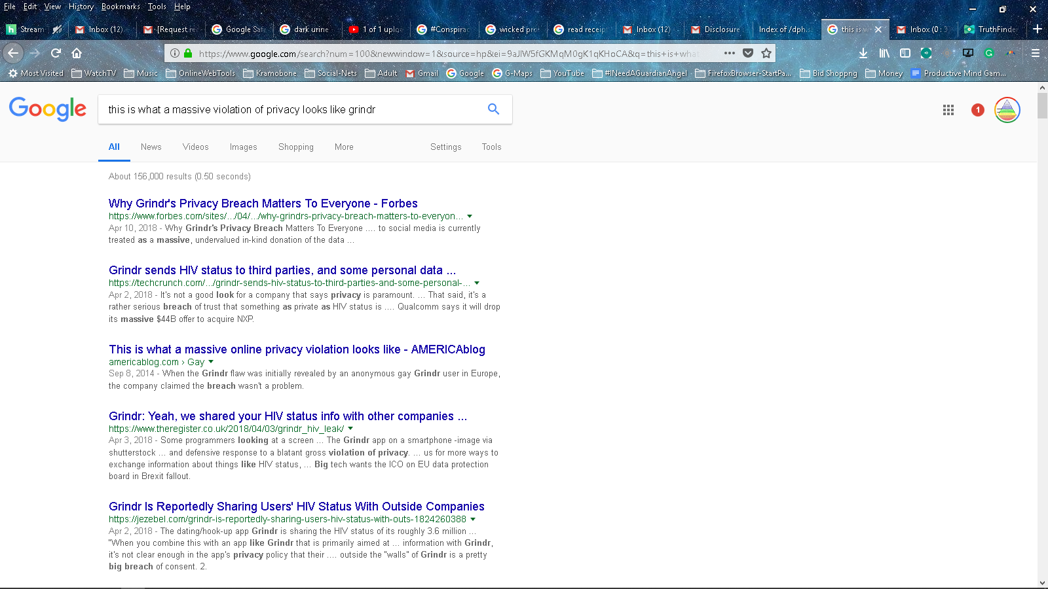1048x589 pixels.
Task: Open Jezebel Grindr Sharing HIV Status article
Action: (296, 507)
